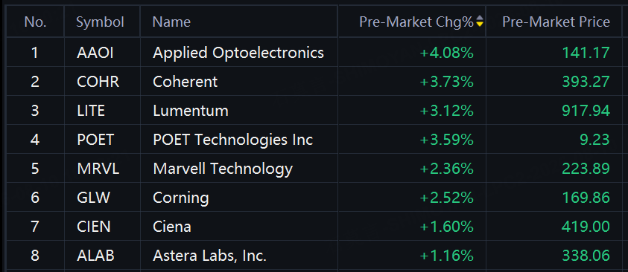Select the Coherent stock name
The height and width of the screenshot is (272, 628).
tap(185, 82)
